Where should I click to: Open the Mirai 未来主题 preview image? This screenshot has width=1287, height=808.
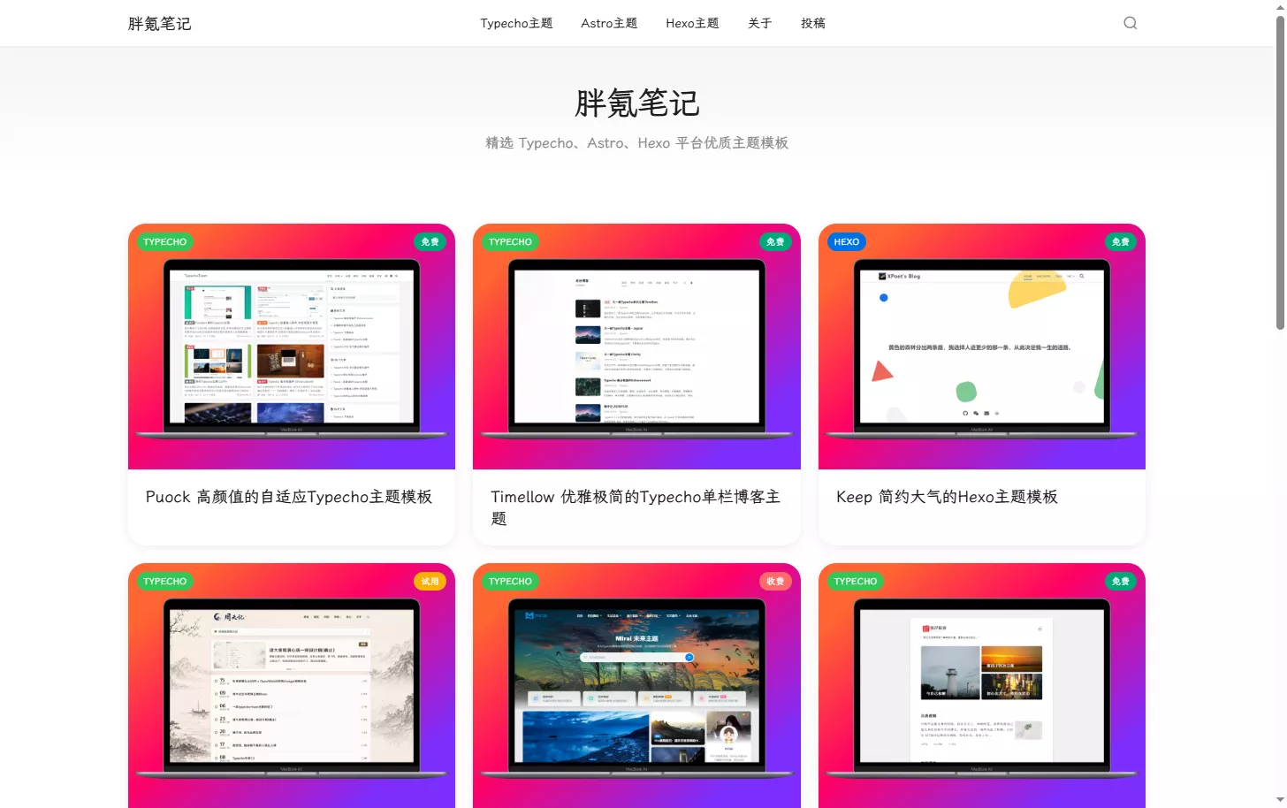pyautogui.click(x=636, y=685)
